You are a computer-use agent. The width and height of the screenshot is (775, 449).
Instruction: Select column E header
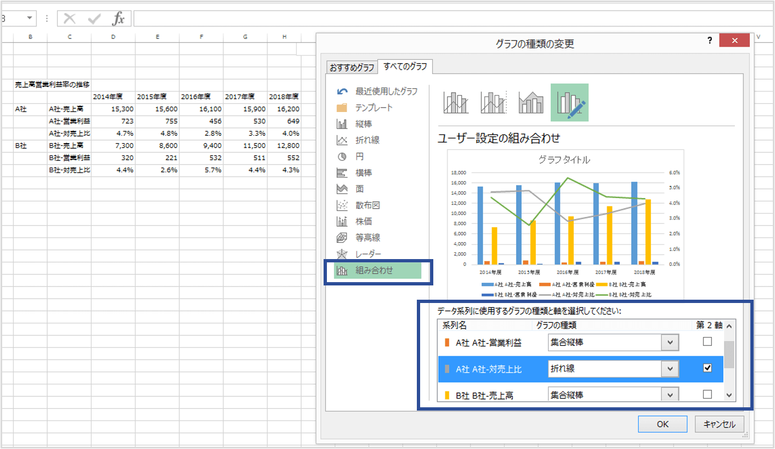pos(157,37)
